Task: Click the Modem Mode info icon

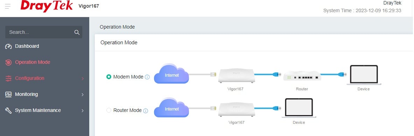Action: point(147,77)
